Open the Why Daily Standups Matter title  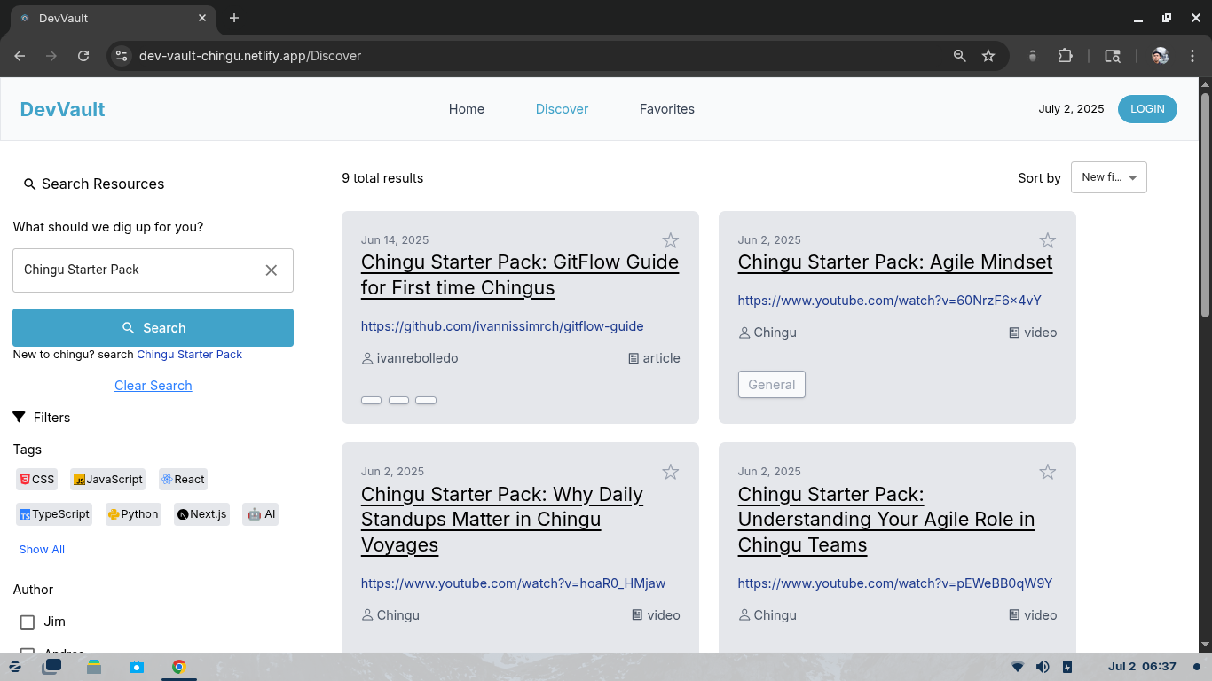coord(502,520)
